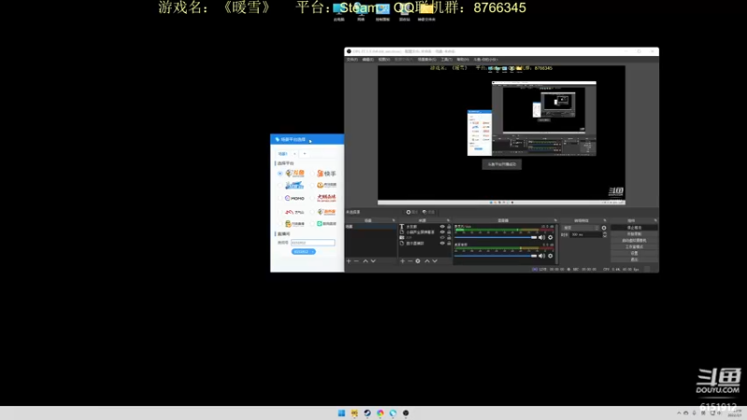Open the Scene Collection menu in OBS
Screen dimensions: 747x420
[x=427, y=60]
